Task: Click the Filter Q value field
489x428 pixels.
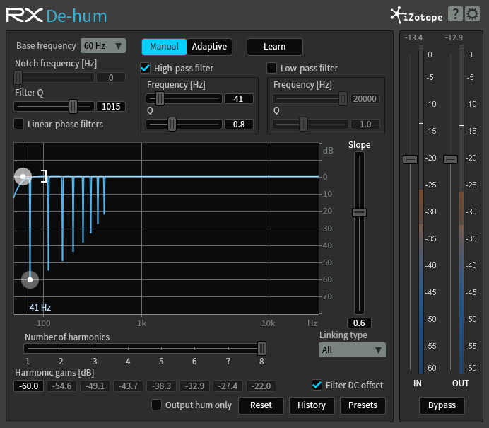Action: (x=111, y=107)
